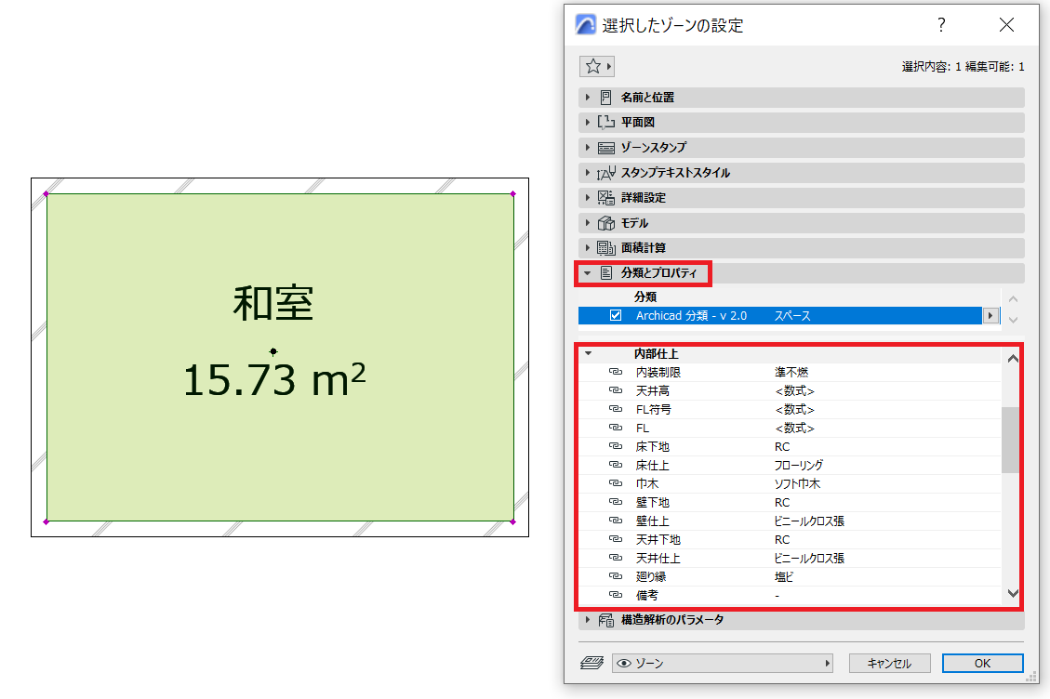Expand the 構造解析のパラメータ panel
1050x699 pixels.
click(x=587, y=620)
